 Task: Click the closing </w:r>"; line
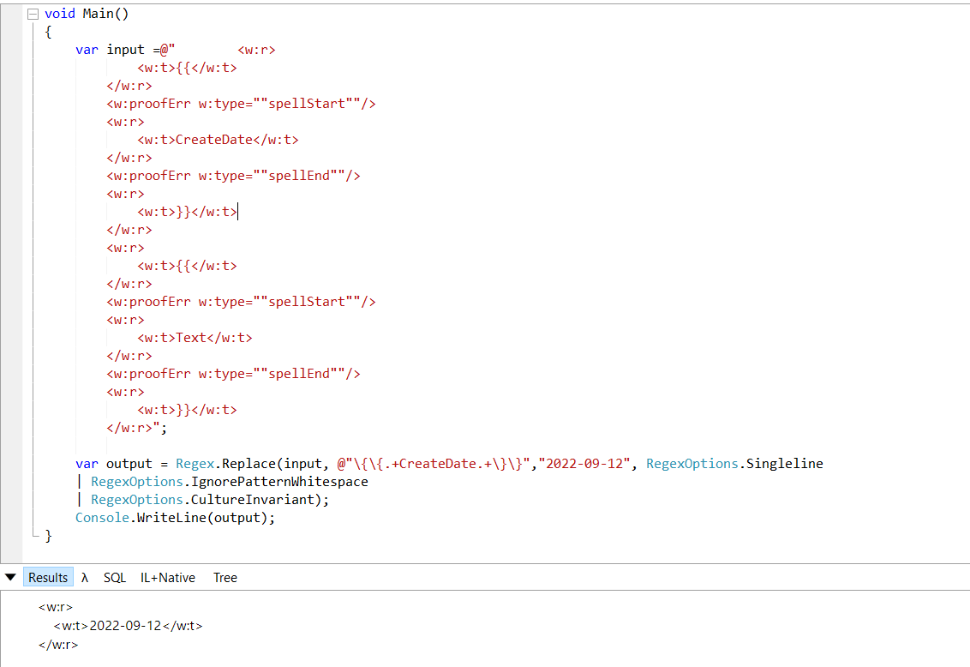(x=137, y=428)
